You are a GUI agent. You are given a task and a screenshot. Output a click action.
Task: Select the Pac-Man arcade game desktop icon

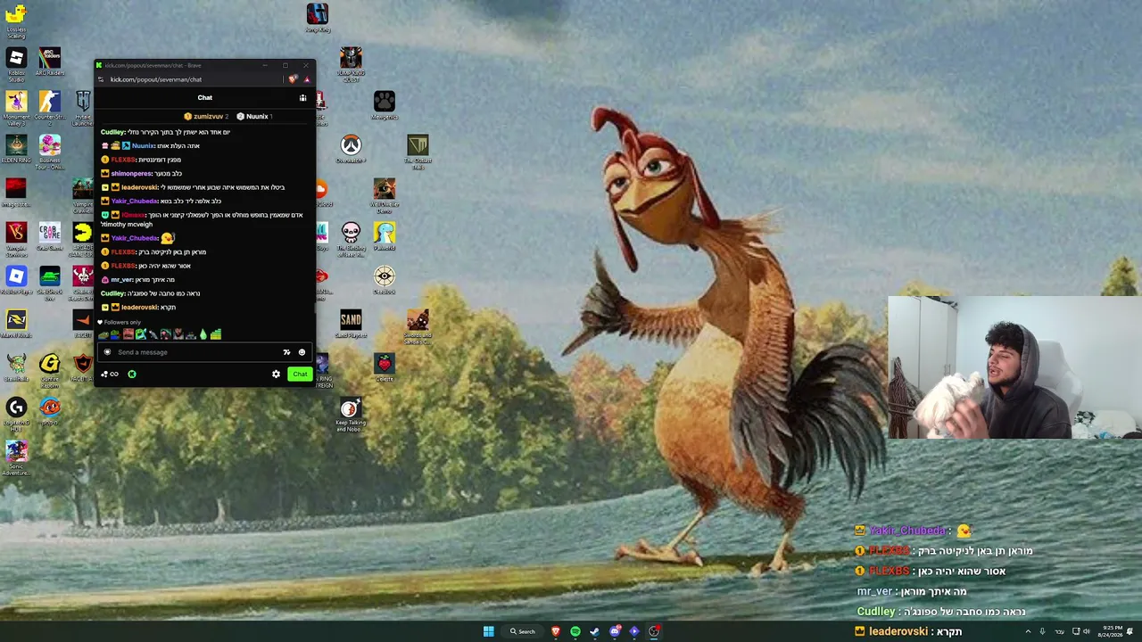(83, 239)
